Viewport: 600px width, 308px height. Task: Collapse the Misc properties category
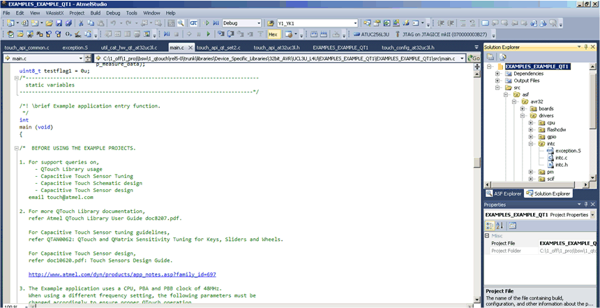click(487, 236)
